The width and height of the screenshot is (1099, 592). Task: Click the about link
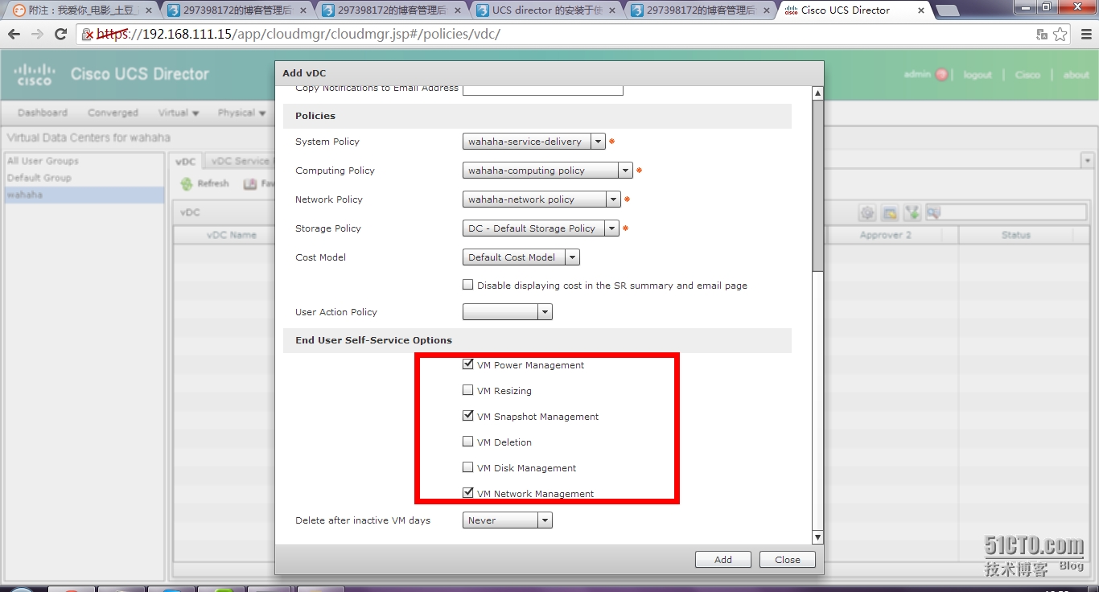point(1076,75)
